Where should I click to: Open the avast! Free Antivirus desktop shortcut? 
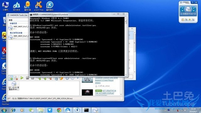click(39, 6)
